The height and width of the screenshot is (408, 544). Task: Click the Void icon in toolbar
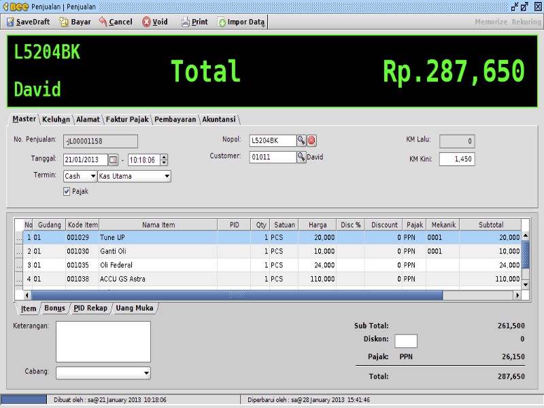point(147,22)
